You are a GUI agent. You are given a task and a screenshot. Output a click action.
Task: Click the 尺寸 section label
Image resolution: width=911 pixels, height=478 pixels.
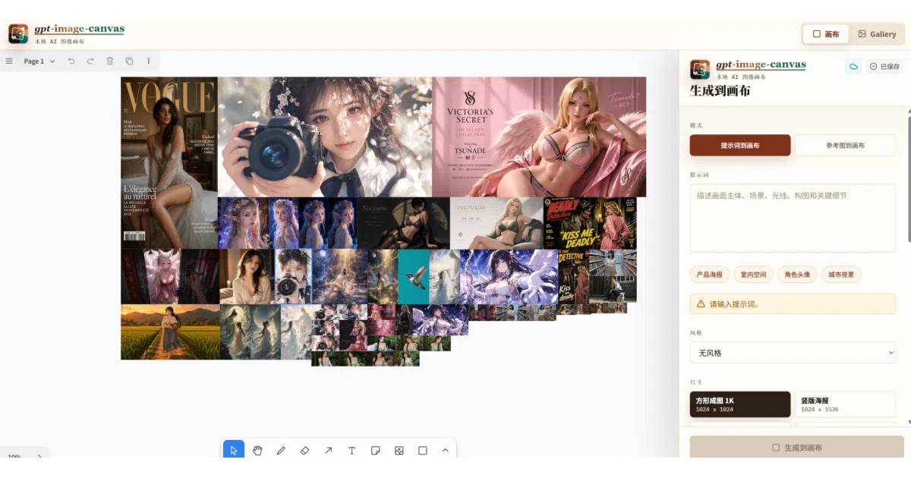tap(696, 382)
